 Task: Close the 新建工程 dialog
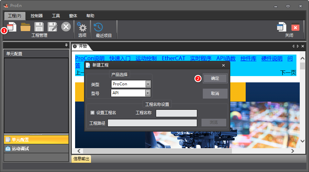pyautogui.click(x=223, y=65)
